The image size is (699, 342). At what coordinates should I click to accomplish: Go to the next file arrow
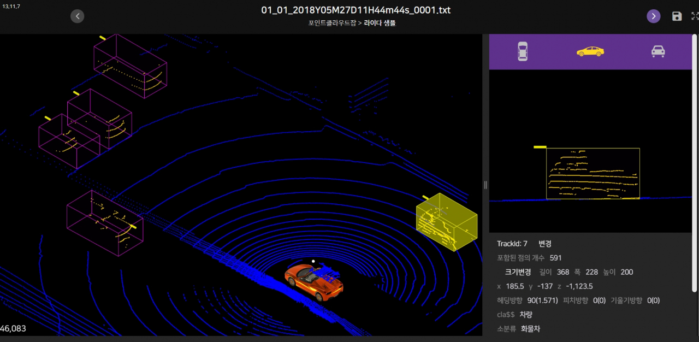(654, 16)
